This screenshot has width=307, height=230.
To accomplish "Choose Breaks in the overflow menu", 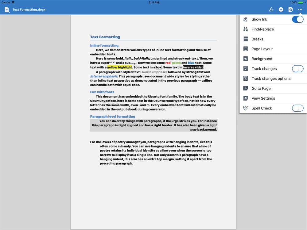I will click(x=273, y=39).
